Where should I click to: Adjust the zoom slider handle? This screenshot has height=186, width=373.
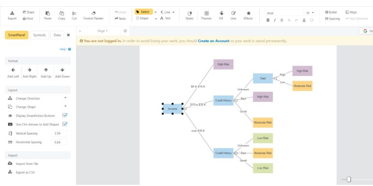tap(349, 179)
